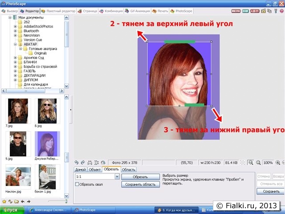Click the forward arrow below thumbnails
The width and height of the screenshot is (285, 214).
(x=28, y=202)
